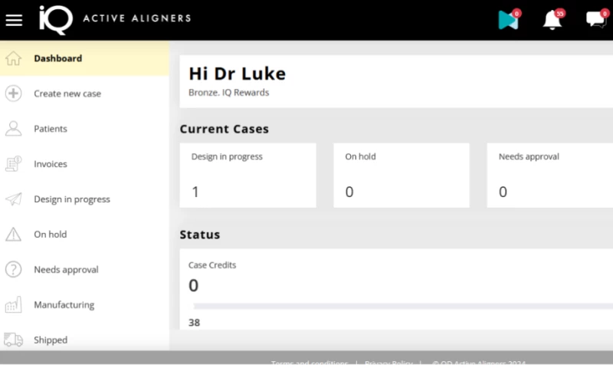Open Design in progress sidebar item
Screen dimensions: 613x368
(x=84, y=199)
